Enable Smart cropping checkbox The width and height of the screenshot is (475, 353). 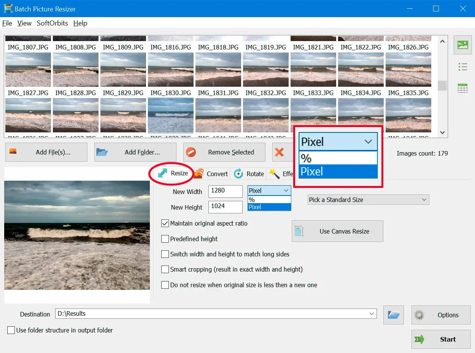coord(165,269)
